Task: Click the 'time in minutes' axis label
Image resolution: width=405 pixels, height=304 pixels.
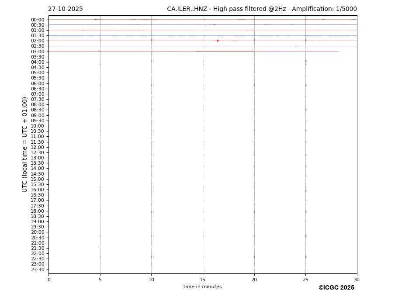Action: 202,287
